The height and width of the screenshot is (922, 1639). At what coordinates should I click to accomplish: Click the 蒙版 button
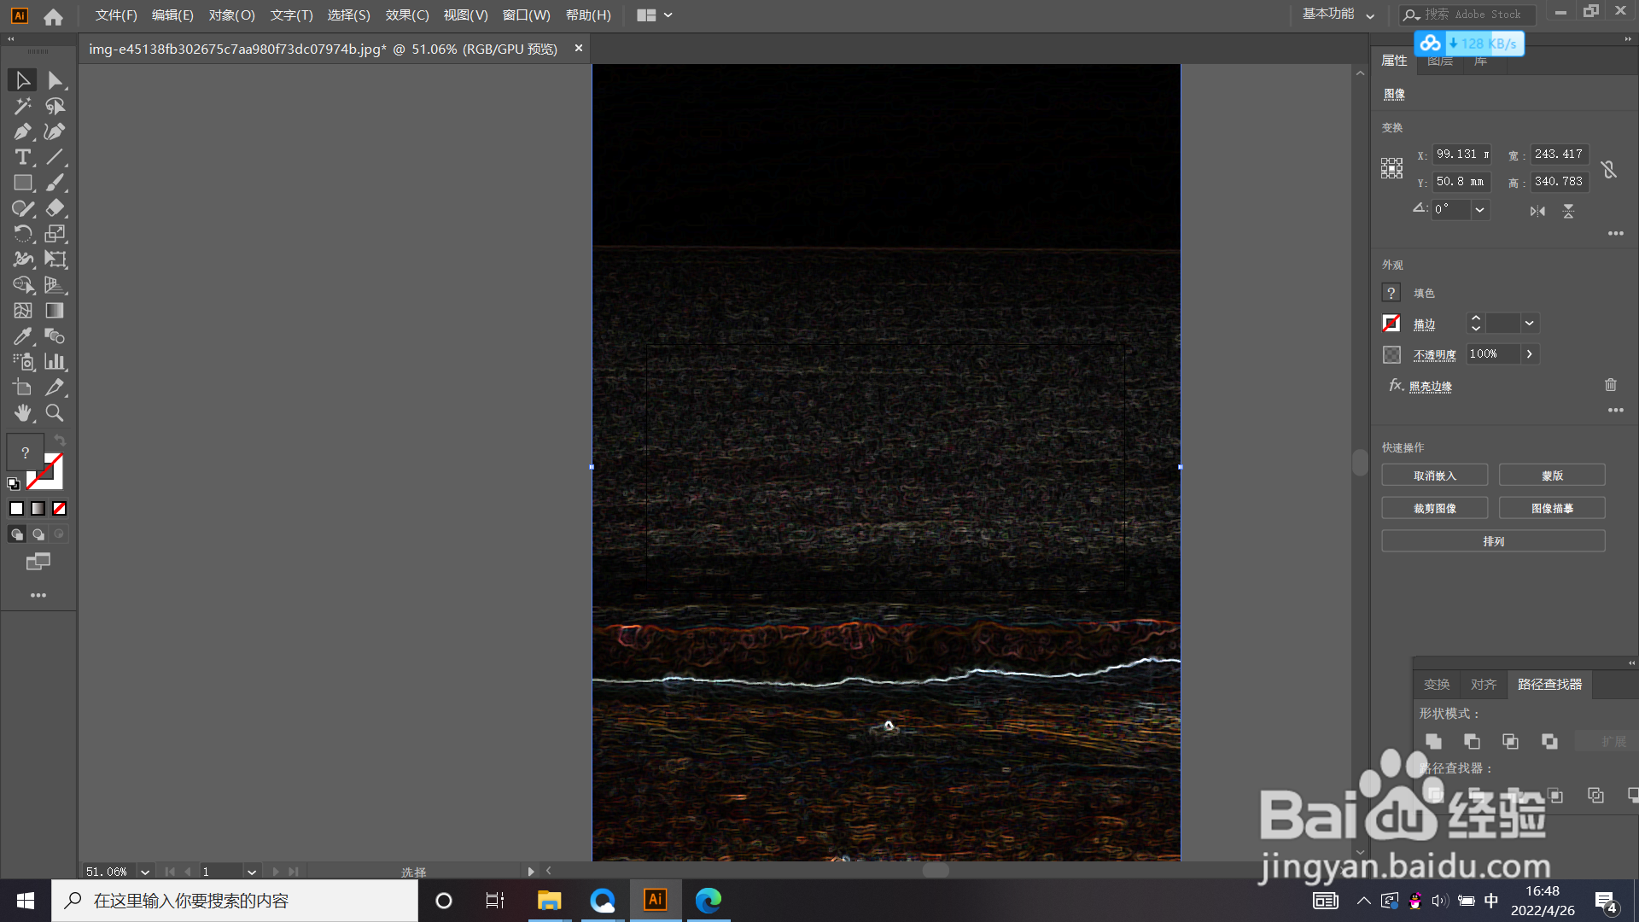1552,476
